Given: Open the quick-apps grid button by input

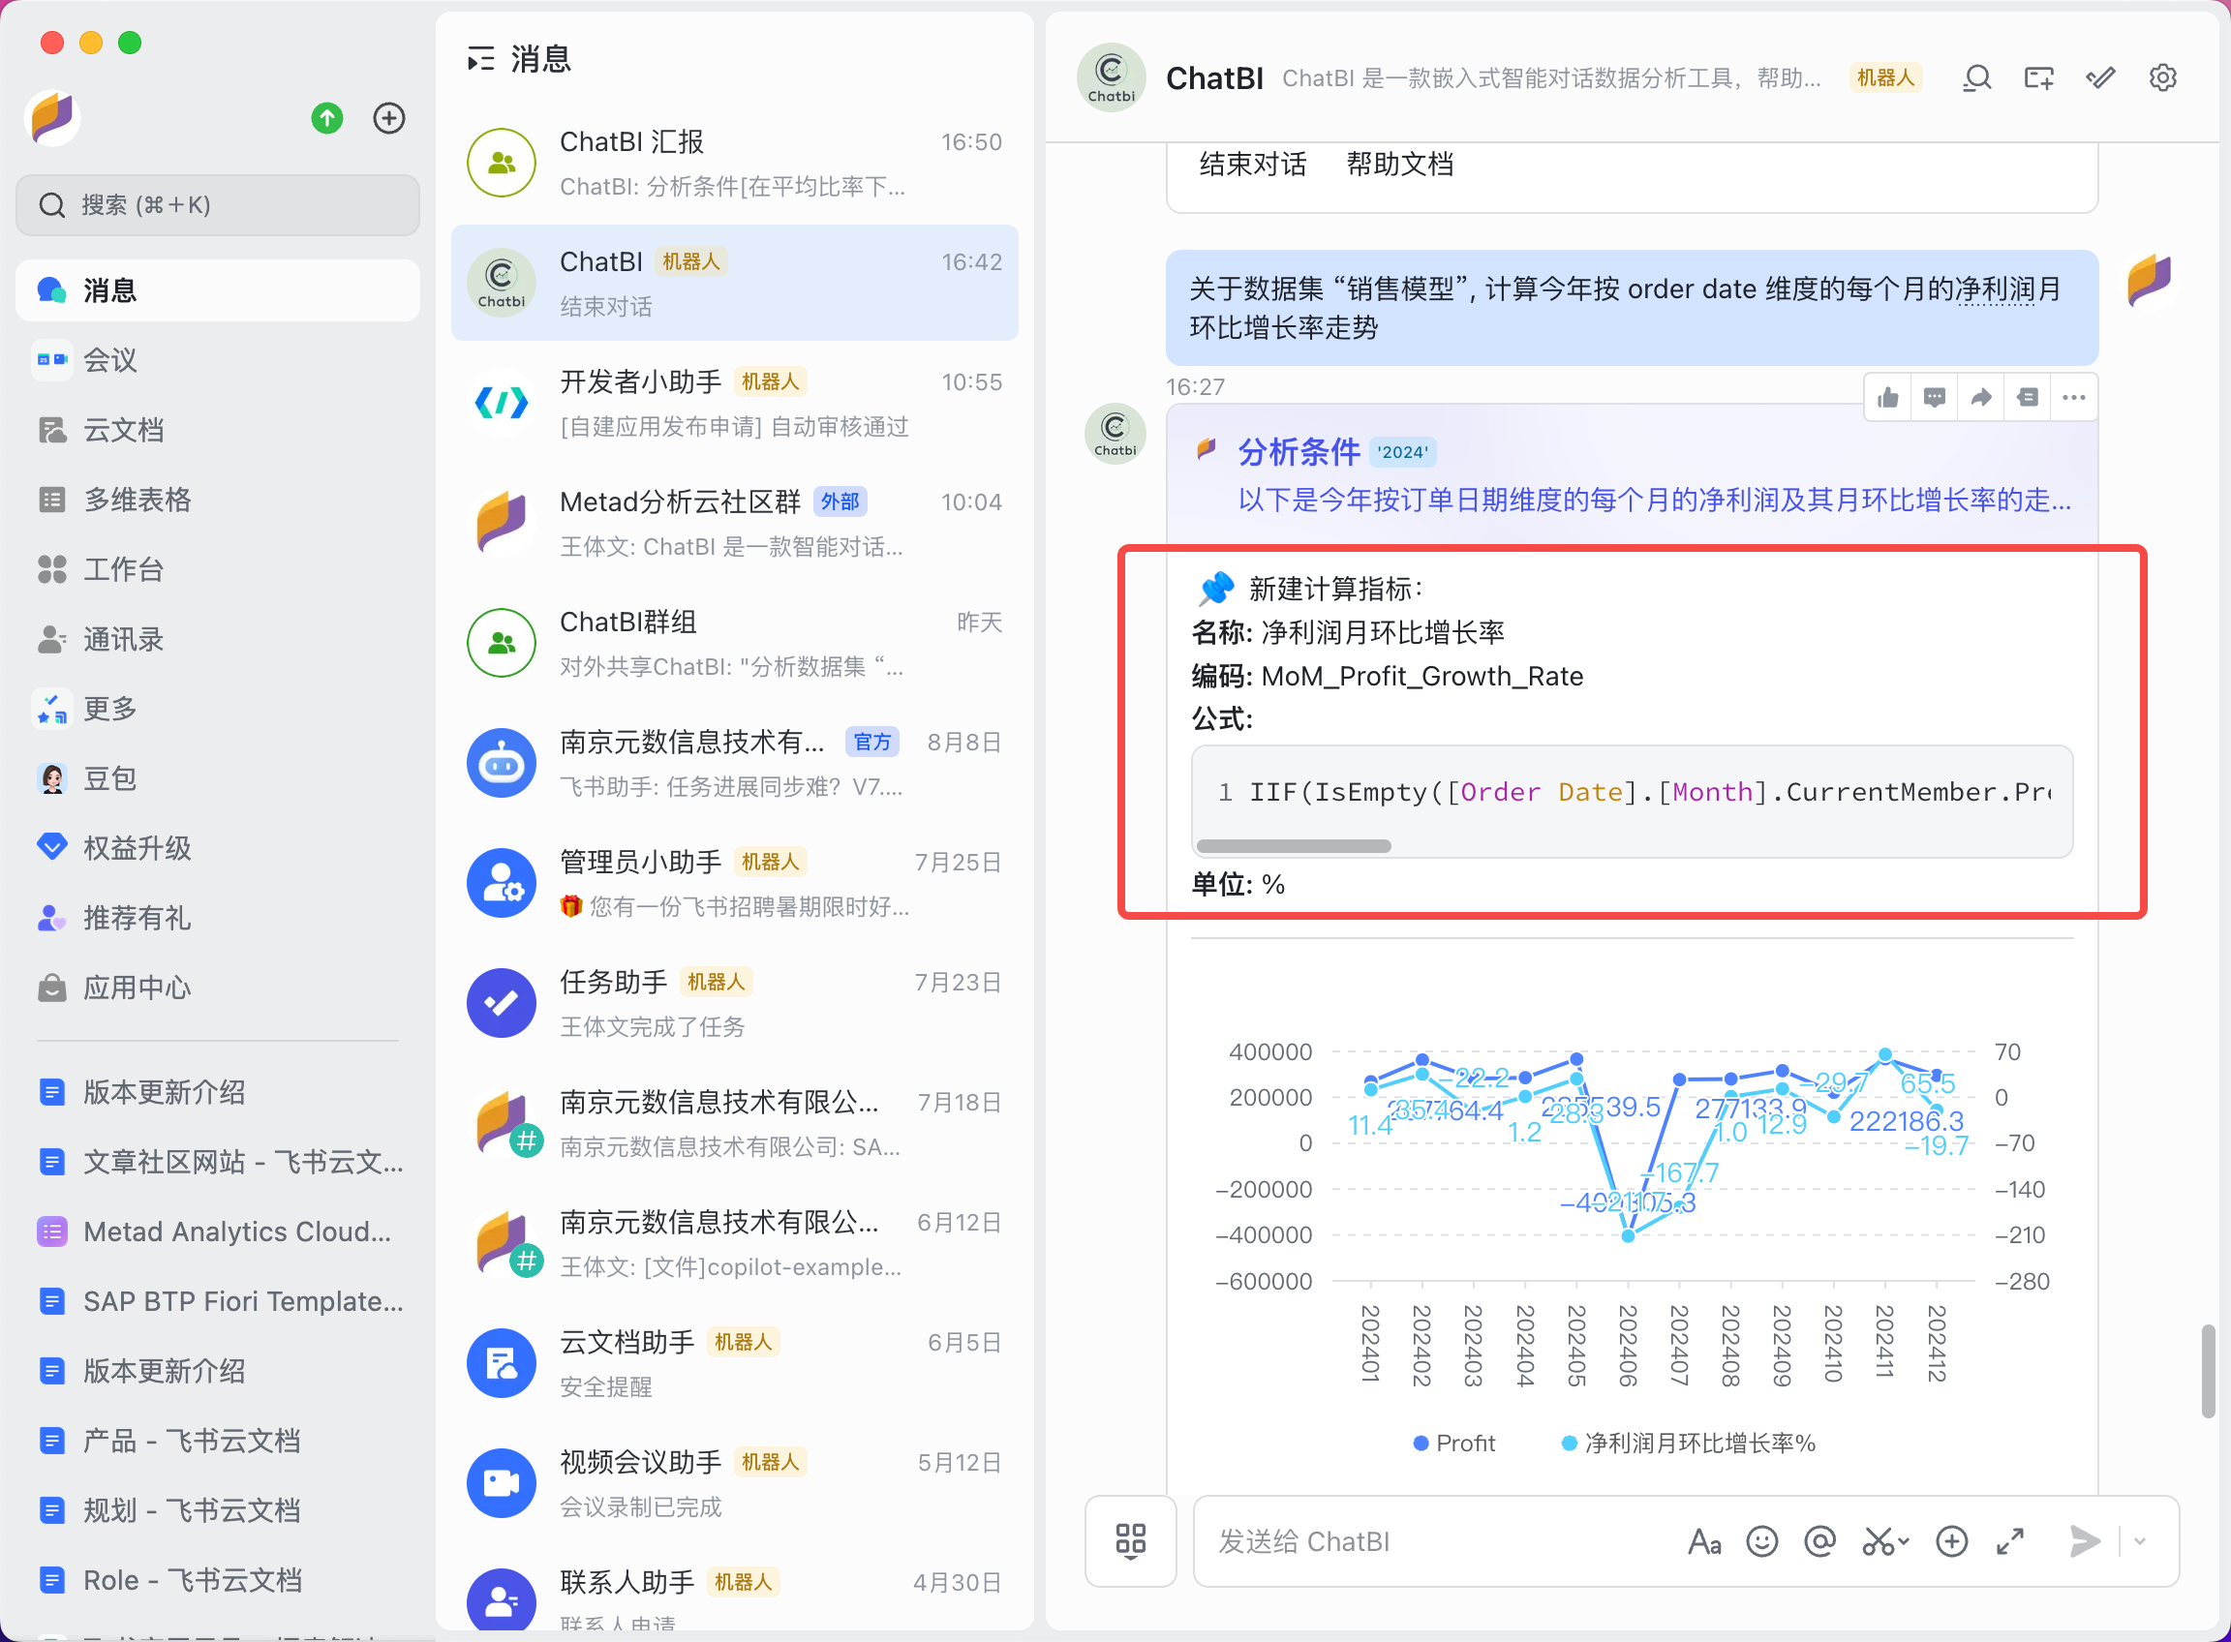Looking at the screenshot, I should pos(1130,1540).
